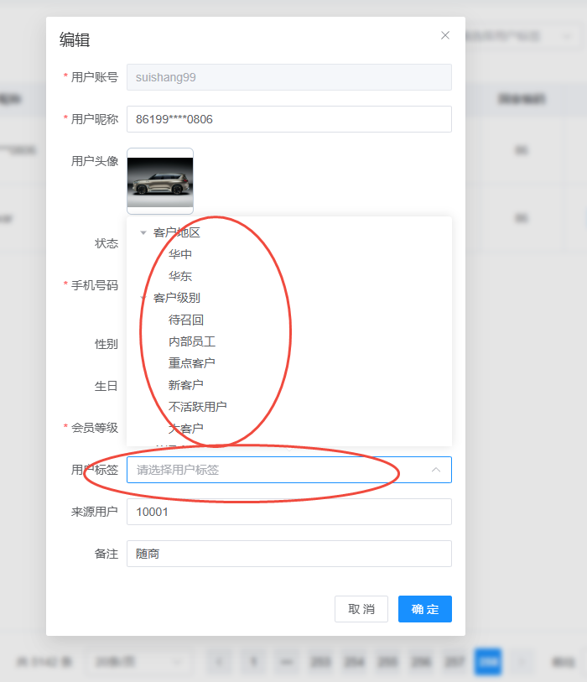The image size is (587, 682).
Task: Select 华东 in the tag list
Action: pos(180,276)
